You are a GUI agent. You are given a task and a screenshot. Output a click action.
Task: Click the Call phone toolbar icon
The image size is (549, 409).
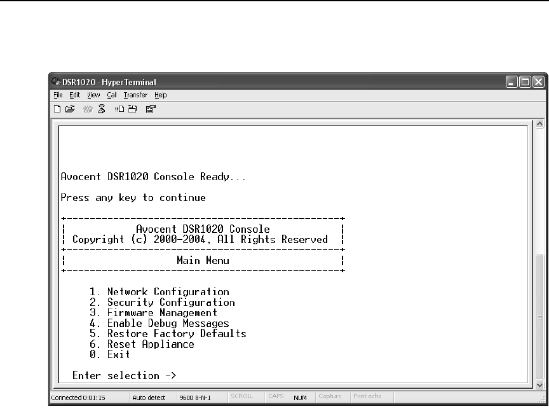88,109
